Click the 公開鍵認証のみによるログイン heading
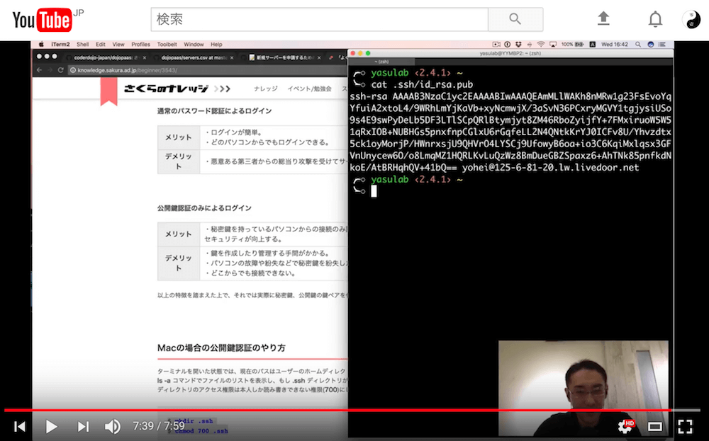Screen dimensions: 709x441 point(204,208)
